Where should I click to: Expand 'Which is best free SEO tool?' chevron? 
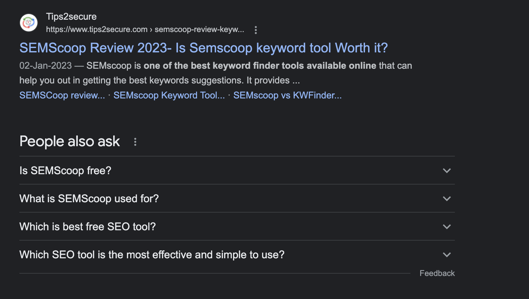tap(447, 227)
